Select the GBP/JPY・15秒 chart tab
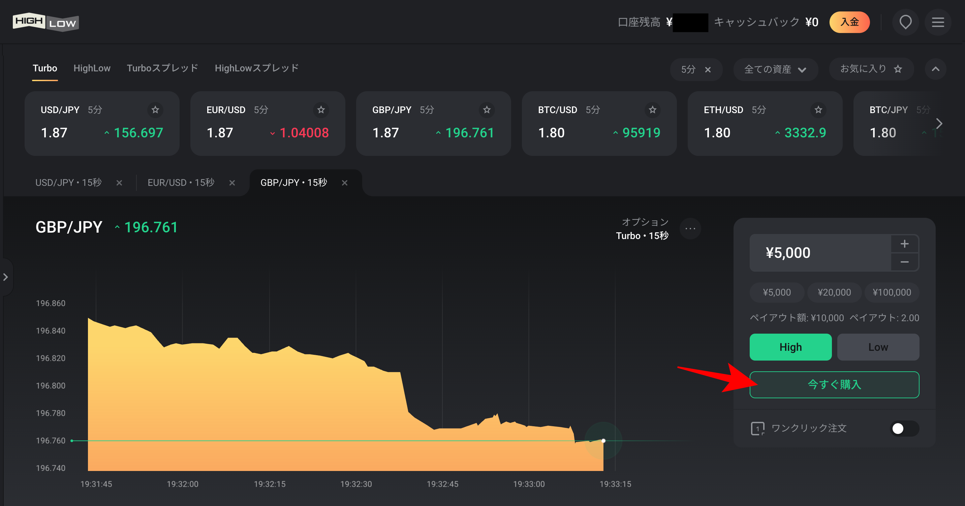Image resolution: width=965 pixels, height=506 pixels. click(x=294, y=183)
